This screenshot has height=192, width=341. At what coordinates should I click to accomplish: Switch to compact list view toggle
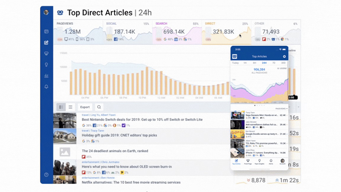coord(70,107)
